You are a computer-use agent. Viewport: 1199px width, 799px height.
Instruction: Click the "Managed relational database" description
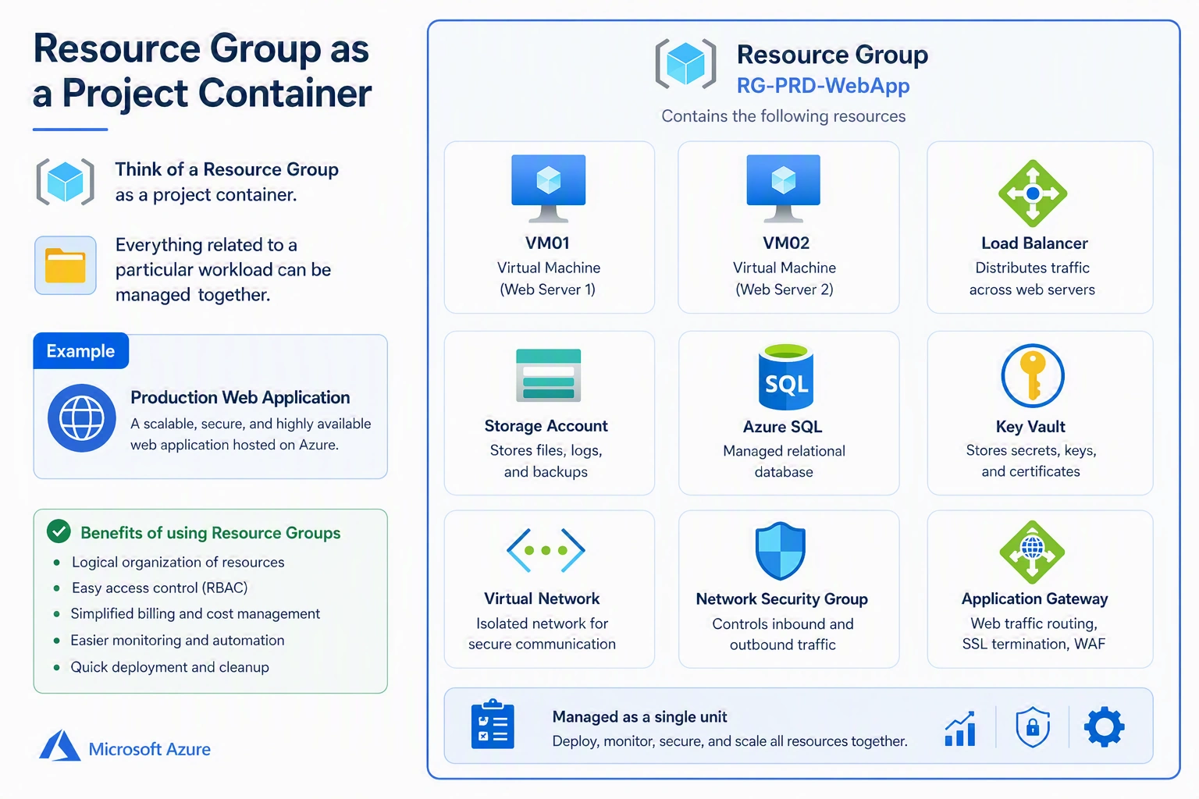point(784,461)
